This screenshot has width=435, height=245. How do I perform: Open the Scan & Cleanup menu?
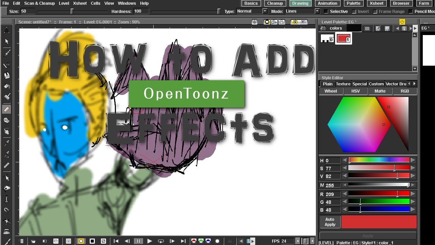(39, 3)
